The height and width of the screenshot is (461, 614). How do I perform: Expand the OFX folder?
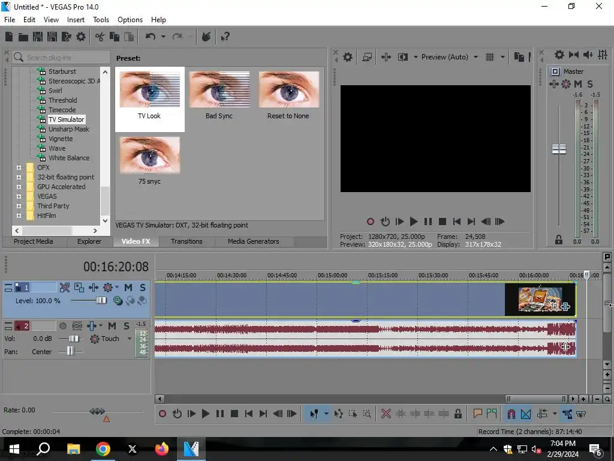[x=19, y=167]
